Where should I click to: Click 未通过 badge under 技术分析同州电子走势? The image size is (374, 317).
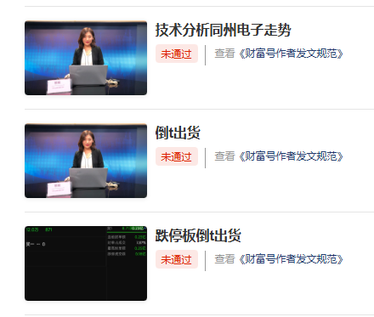click(x=177, y=54)
